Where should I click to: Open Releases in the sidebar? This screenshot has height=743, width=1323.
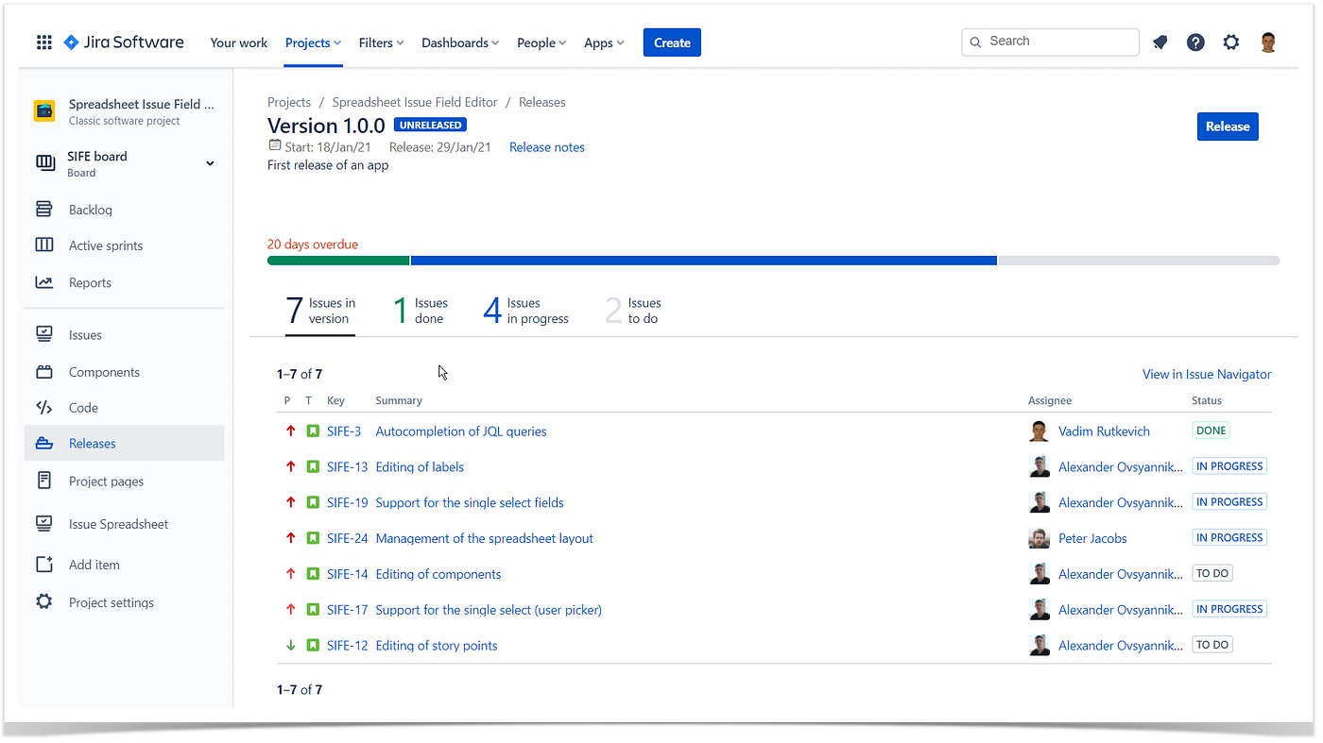pos(124,444)
